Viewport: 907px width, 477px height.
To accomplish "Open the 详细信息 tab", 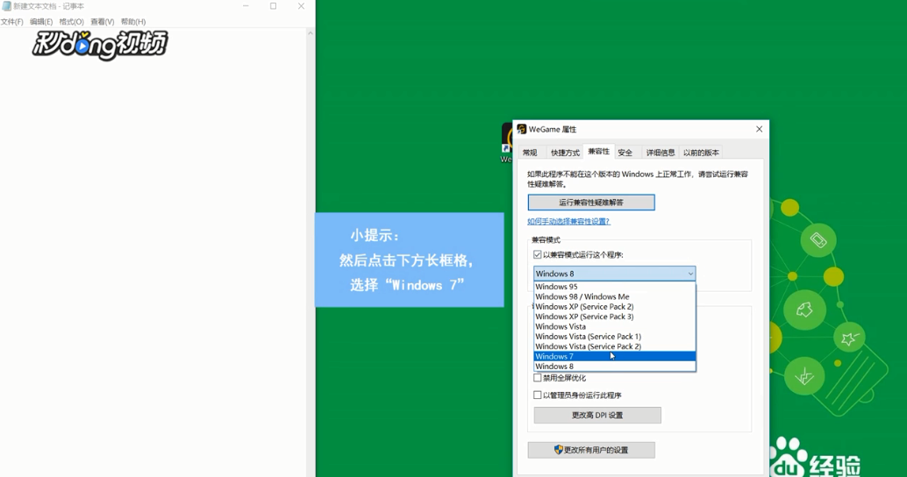I will (x=661, y=153).
